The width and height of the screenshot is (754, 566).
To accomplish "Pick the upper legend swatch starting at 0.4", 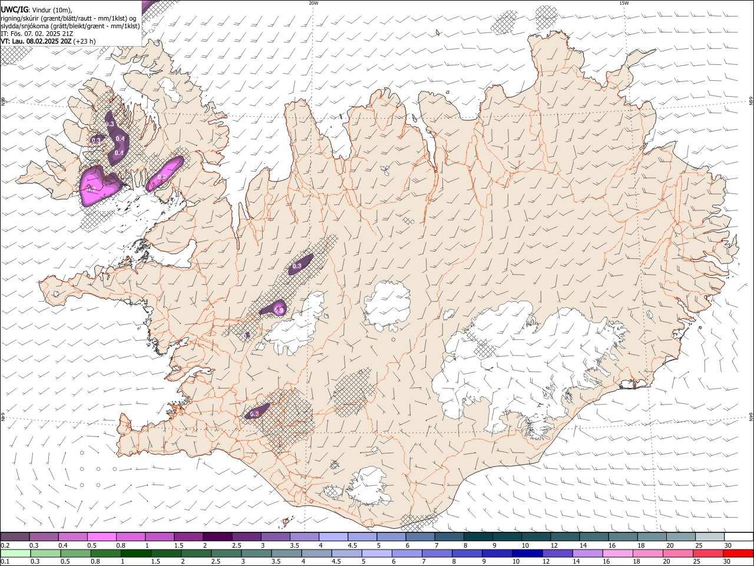I will coord(72,537).
